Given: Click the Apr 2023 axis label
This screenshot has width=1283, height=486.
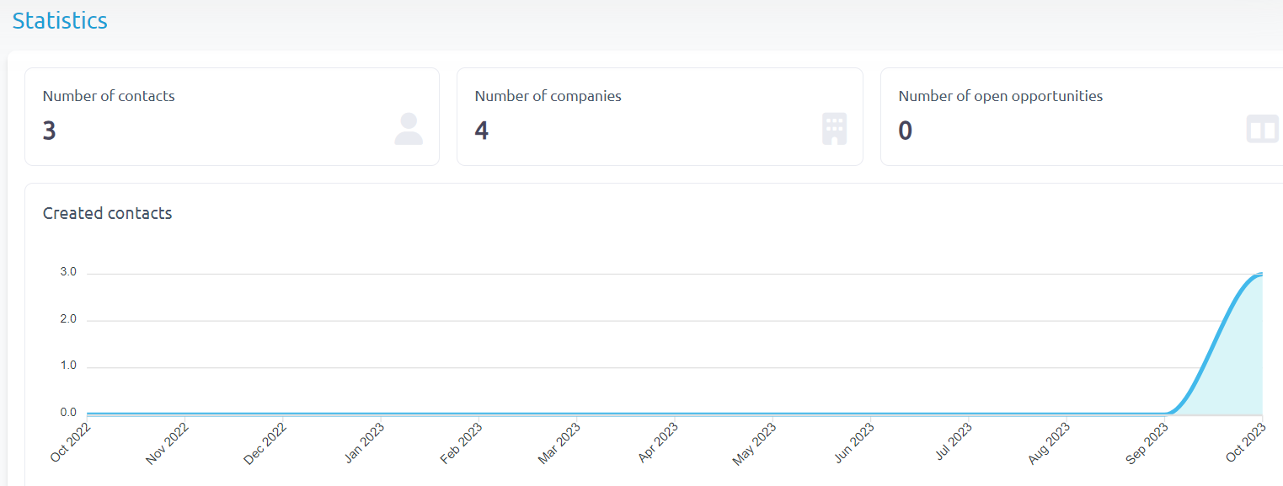Looking at the screenshot, I should click(658, 443).
